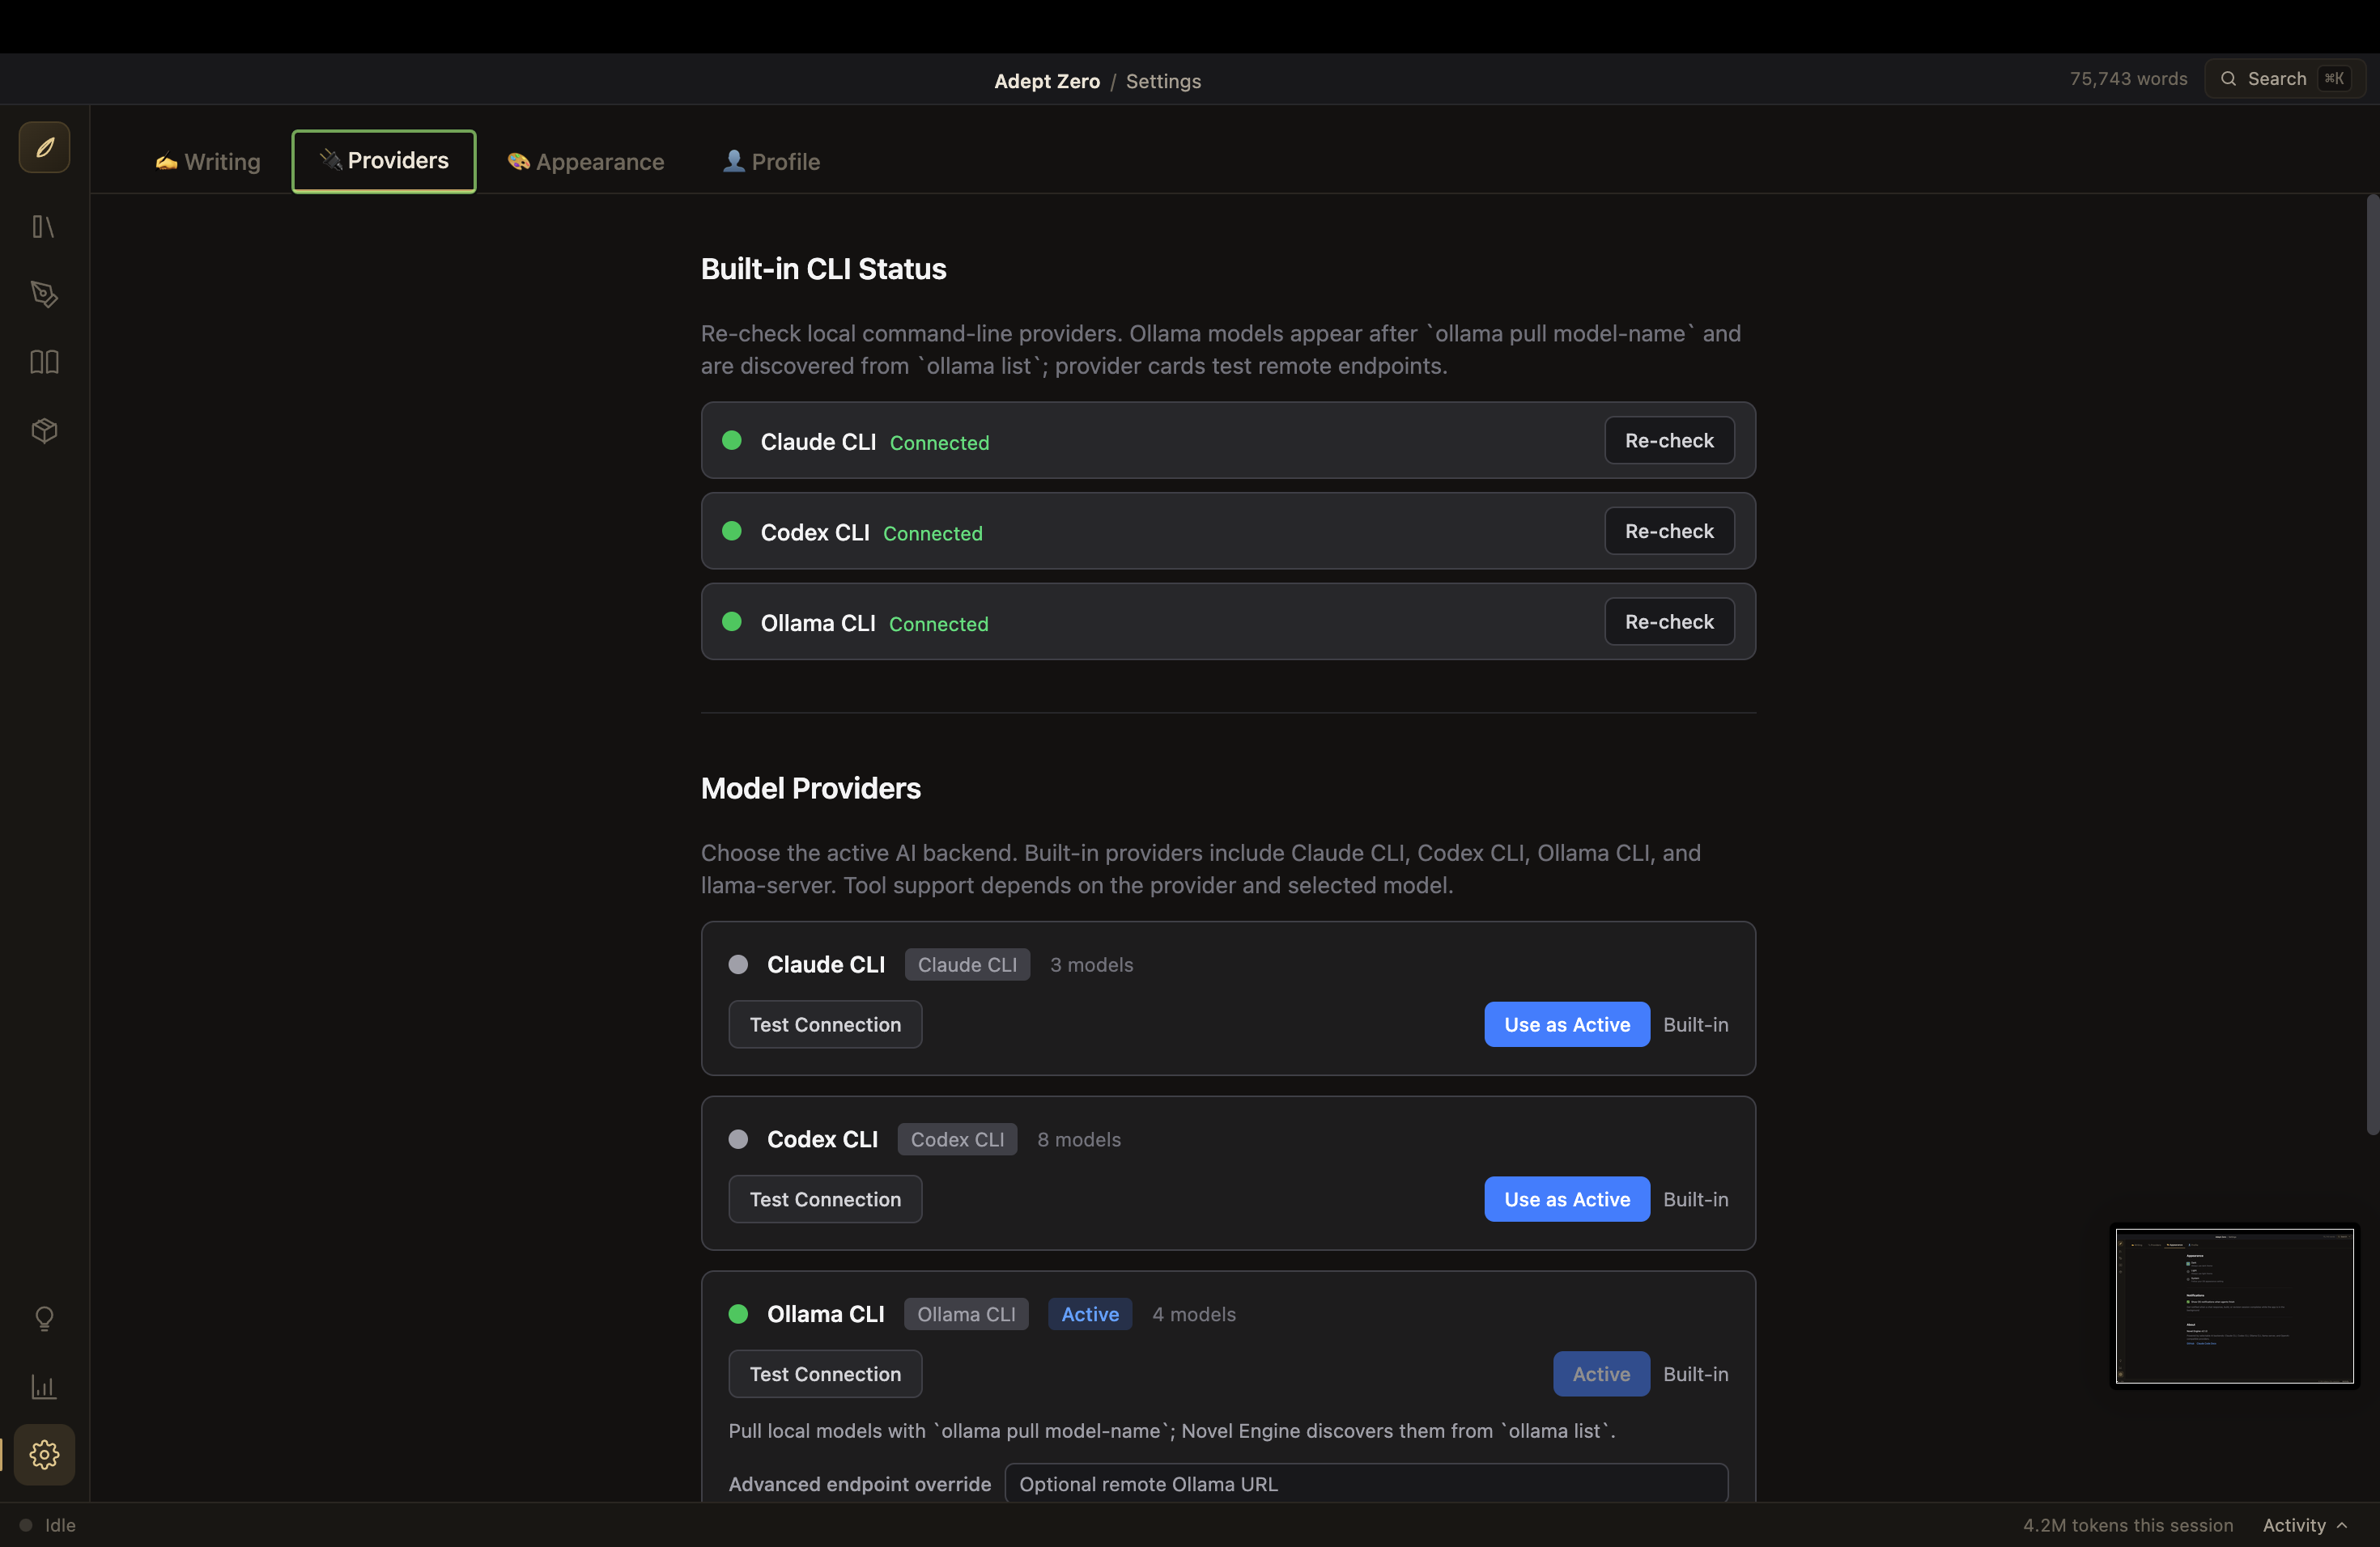The height and width of the screenshot is (1547, 2380).
Task: Click the vertical scrollbar on right
Action: (2372, 664)
